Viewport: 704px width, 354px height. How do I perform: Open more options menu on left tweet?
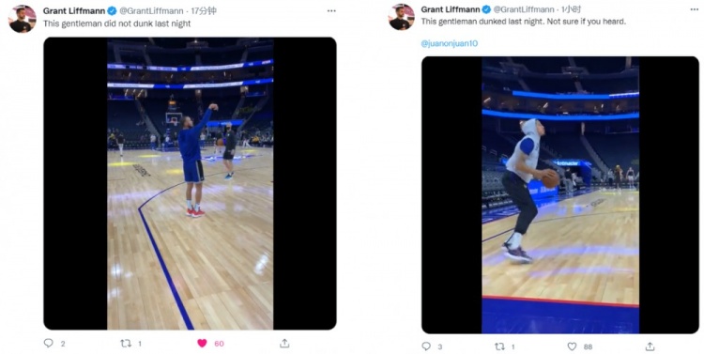[331, 10]
